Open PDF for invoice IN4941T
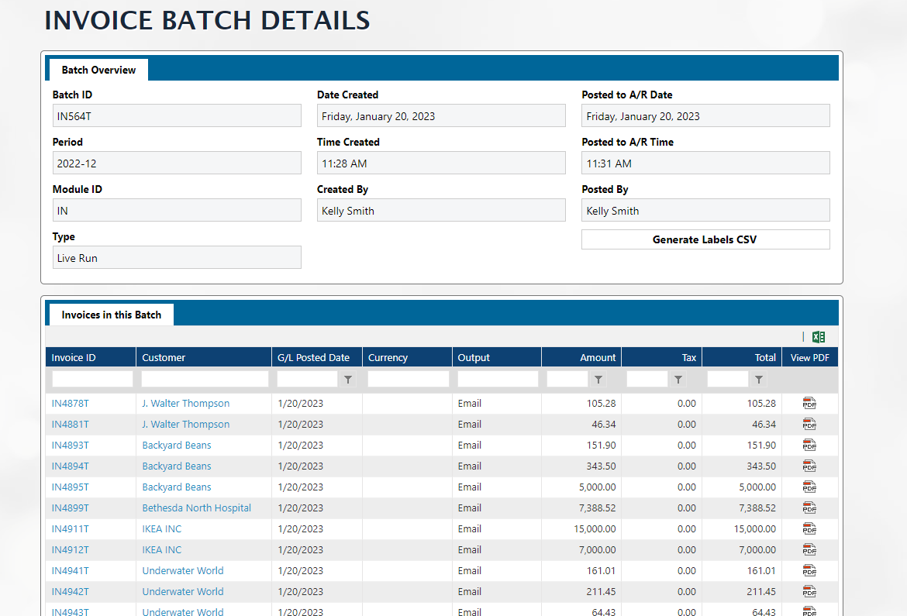The width and height of the screenshot is (907, 616). (809, 571)
